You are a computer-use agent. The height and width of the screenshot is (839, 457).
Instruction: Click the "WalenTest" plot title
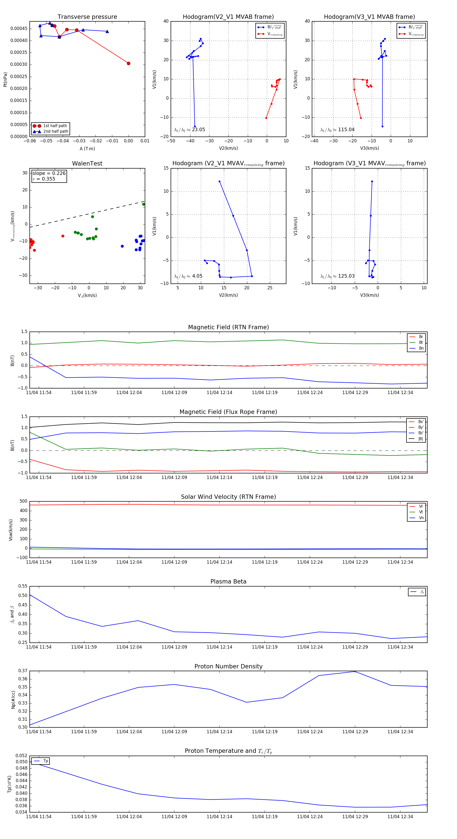tap(87, 163)
